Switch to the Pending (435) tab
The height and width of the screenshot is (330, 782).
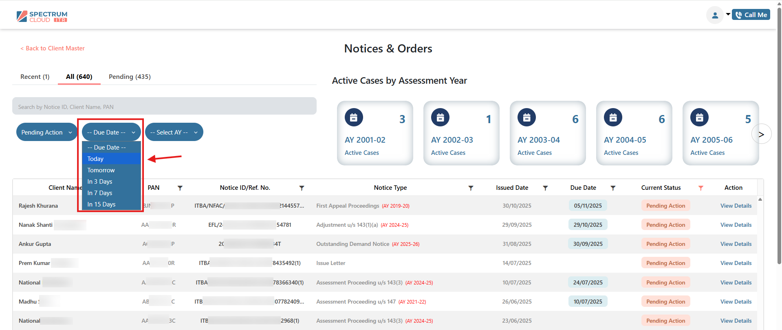130,77
